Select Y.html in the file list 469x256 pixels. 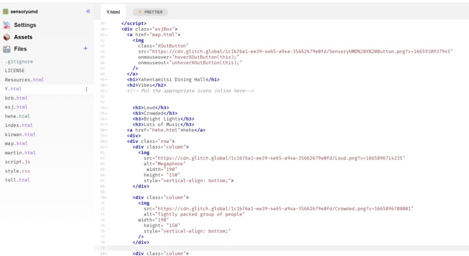pyautogui.click(x=13, y=89)
